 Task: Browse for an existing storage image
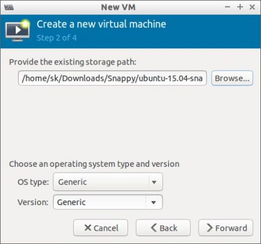click(x=232, y=78)
